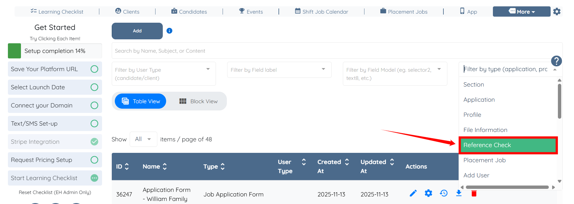Screen dimensions: 574x204
Task: Click the Add button
Action: [137, 31]
